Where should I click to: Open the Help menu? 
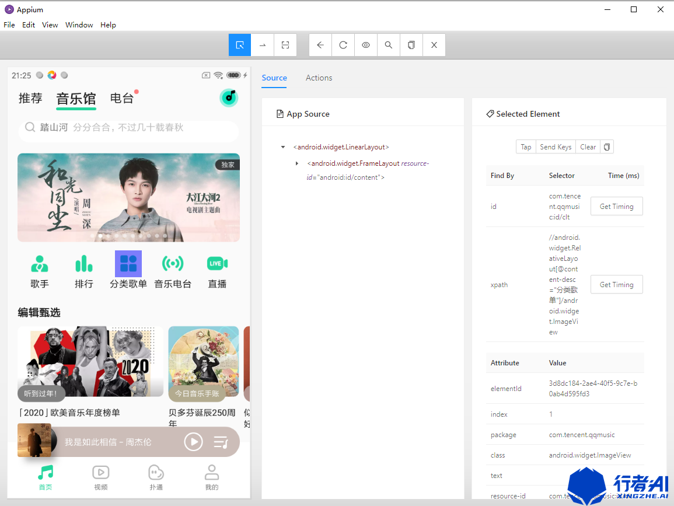(x=109, y=25)
